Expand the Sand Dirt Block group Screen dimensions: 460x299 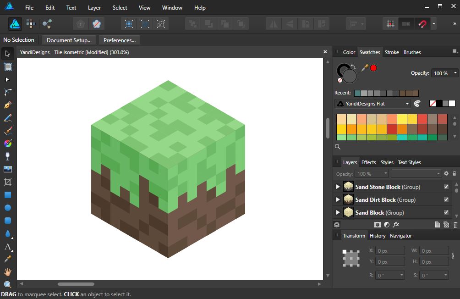338,200
